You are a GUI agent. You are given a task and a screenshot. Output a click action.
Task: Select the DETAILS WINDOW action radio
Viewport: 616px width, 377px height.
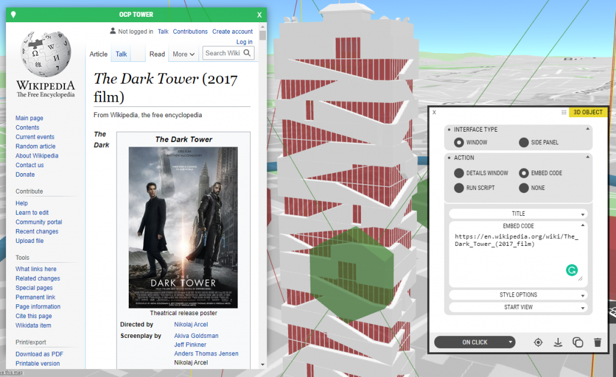[x=459, y=173]
